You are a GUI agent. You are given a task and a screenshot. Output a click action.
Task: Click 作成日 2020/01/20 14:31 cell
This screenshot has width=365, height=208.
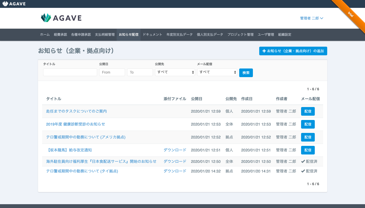click(x=256, y=171)
